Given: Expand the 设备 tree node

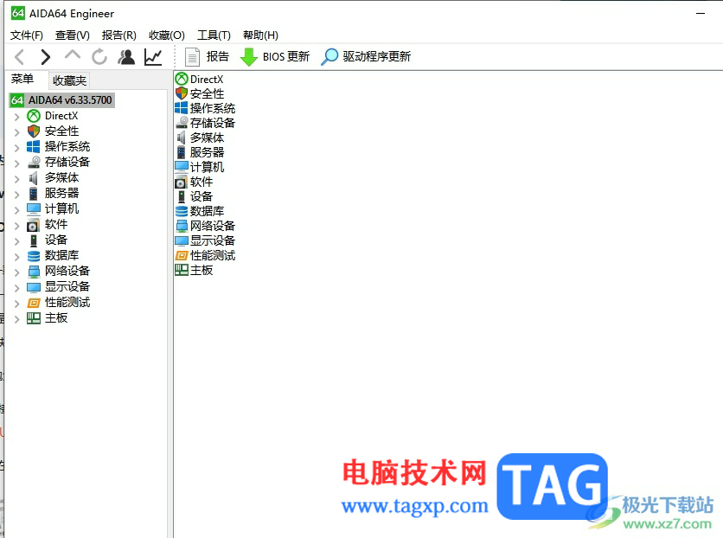Looking at the screenshot, I should (x=17, y=241).
